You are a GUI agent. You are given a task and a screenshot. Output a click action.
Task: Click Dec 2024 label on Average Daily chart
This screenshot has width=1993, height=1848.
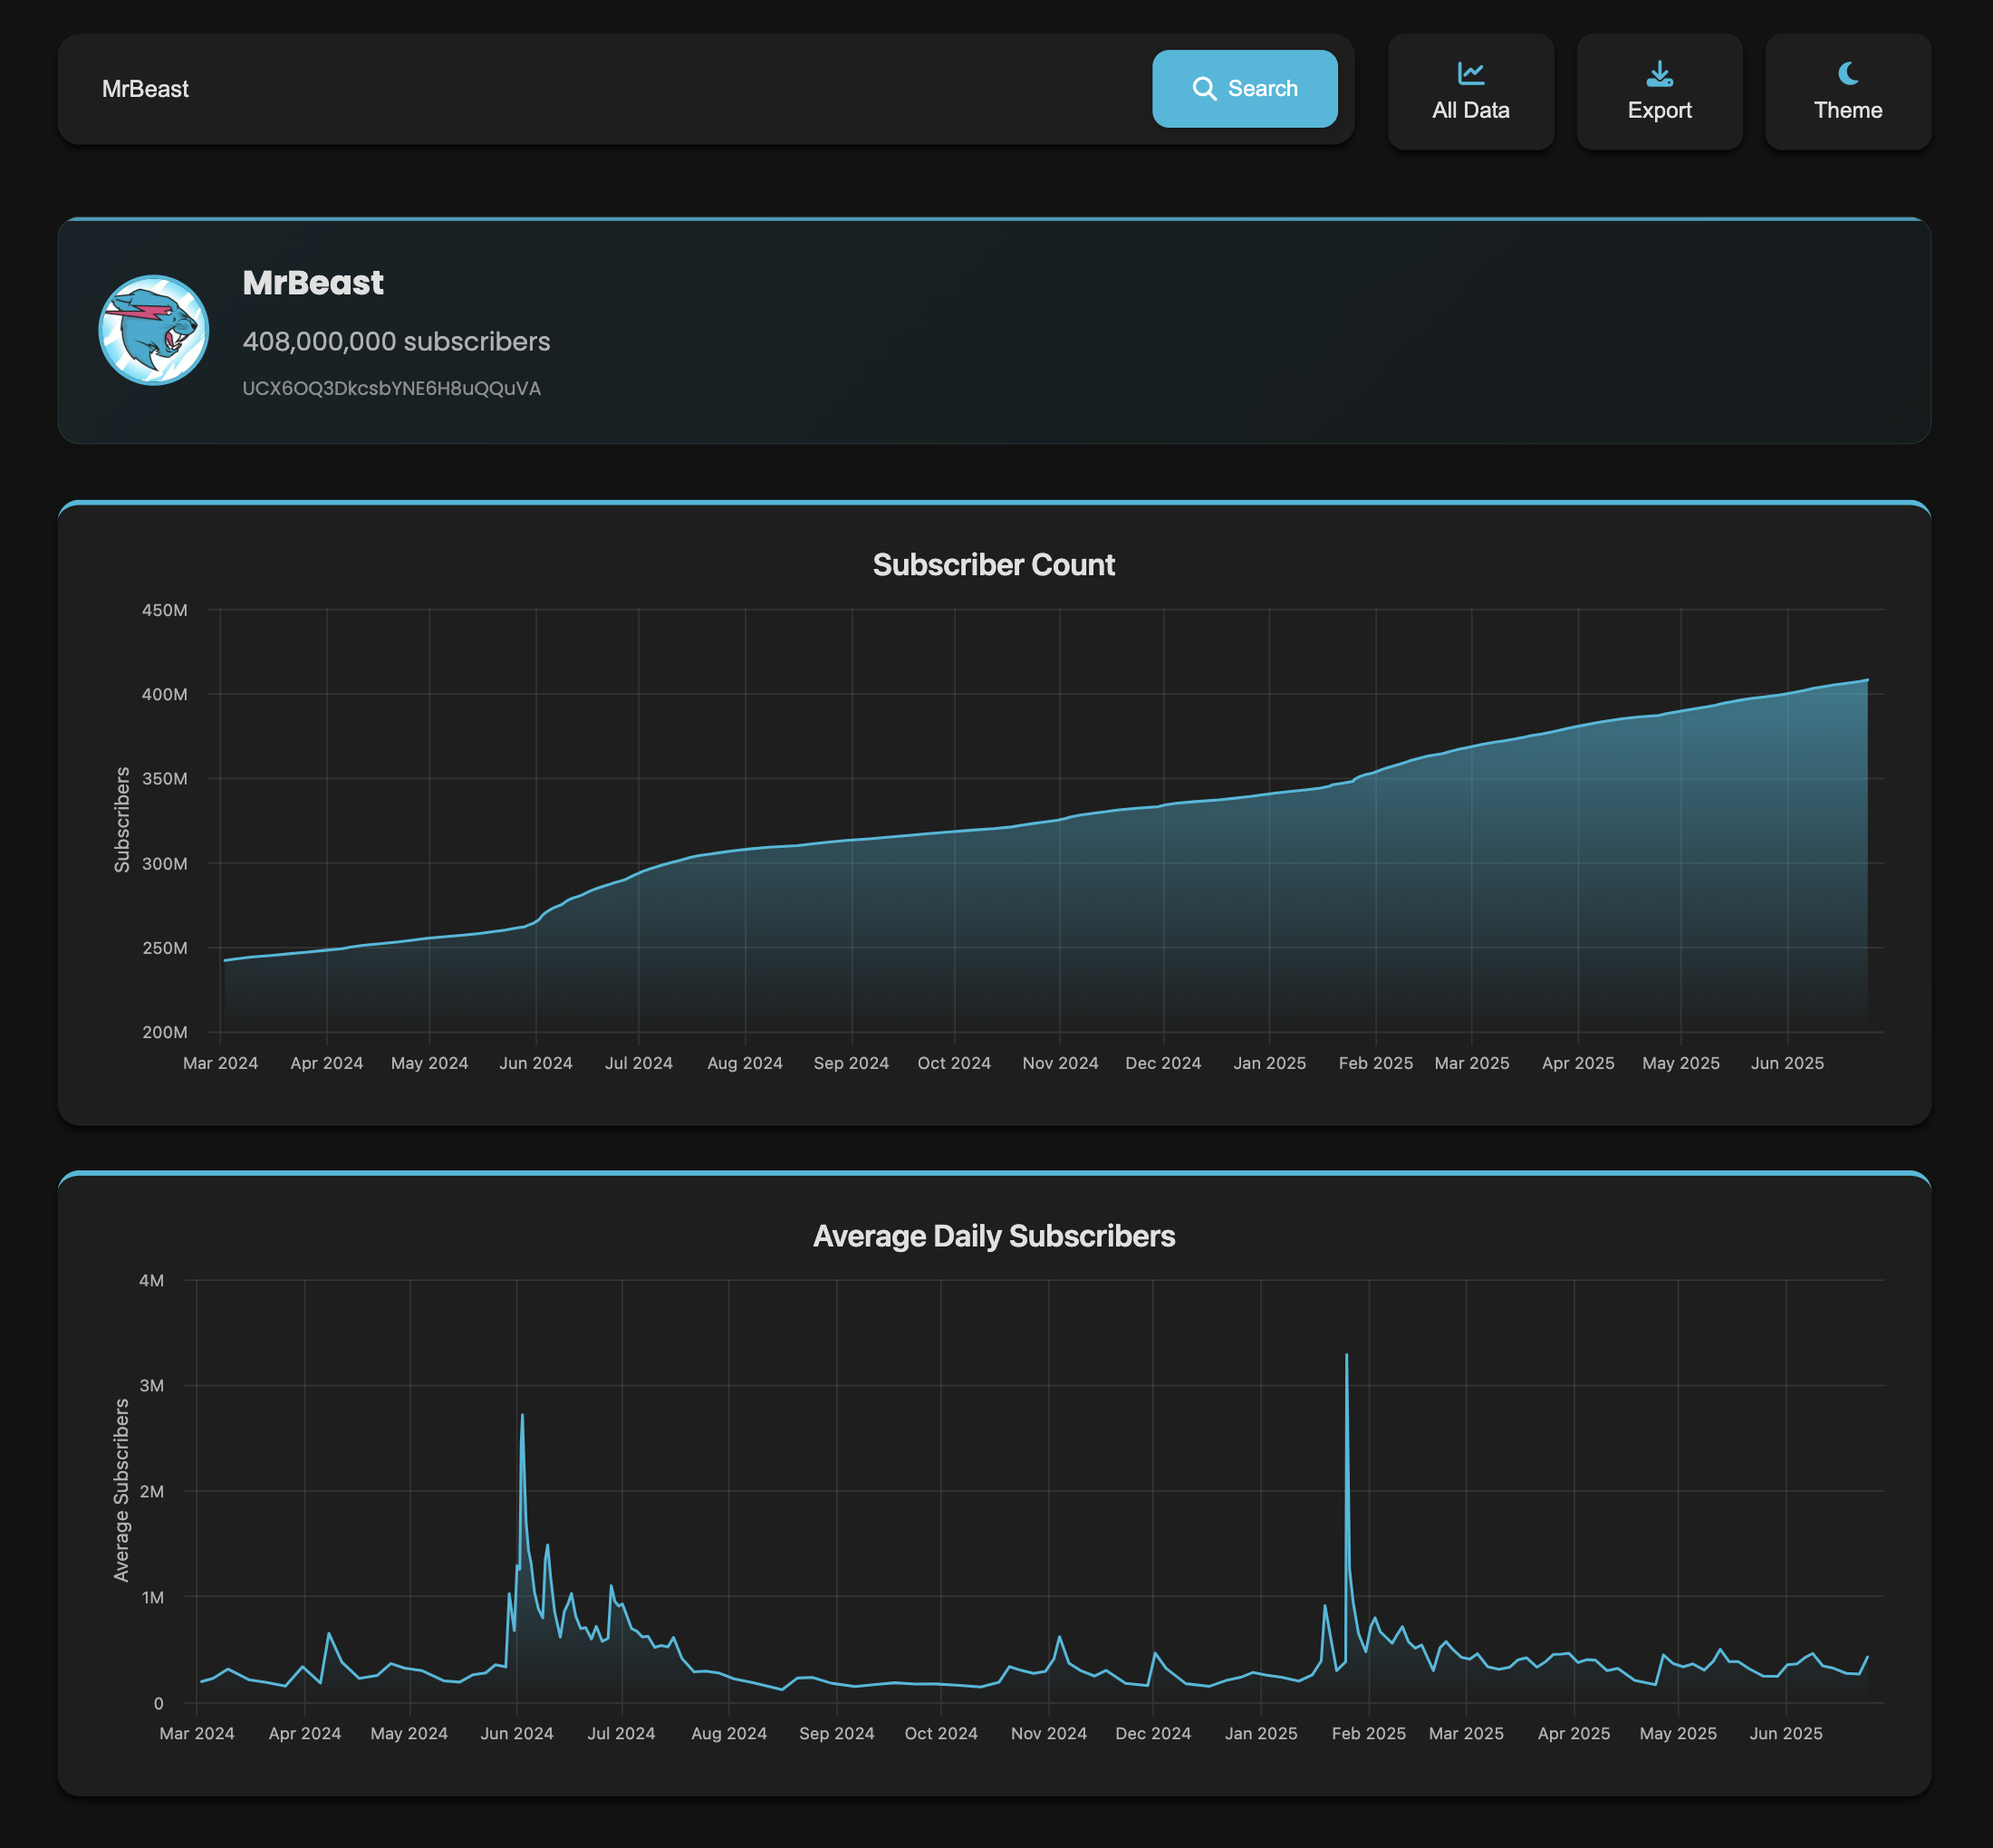click(x=1153, y=1734)
